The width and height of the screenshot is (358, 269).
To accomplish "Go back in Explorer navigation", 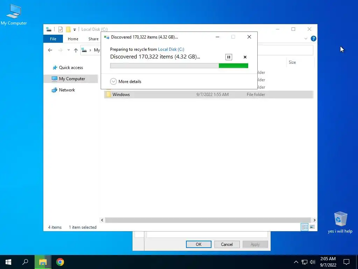I will 50,50.
